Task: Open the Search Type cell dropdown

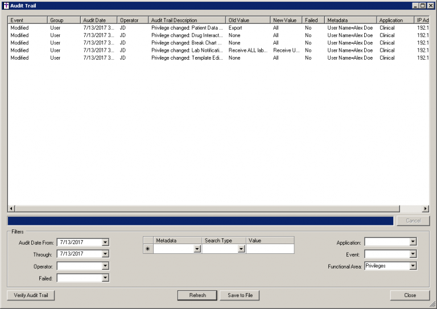Action: pyautogui.click(x=241, y=249)
